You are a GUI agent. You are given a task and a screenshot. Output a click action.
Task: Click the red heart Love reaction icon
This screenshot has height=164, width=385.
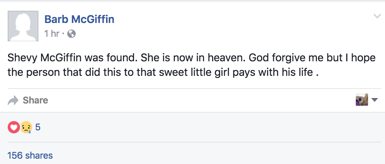coord(13,127)
